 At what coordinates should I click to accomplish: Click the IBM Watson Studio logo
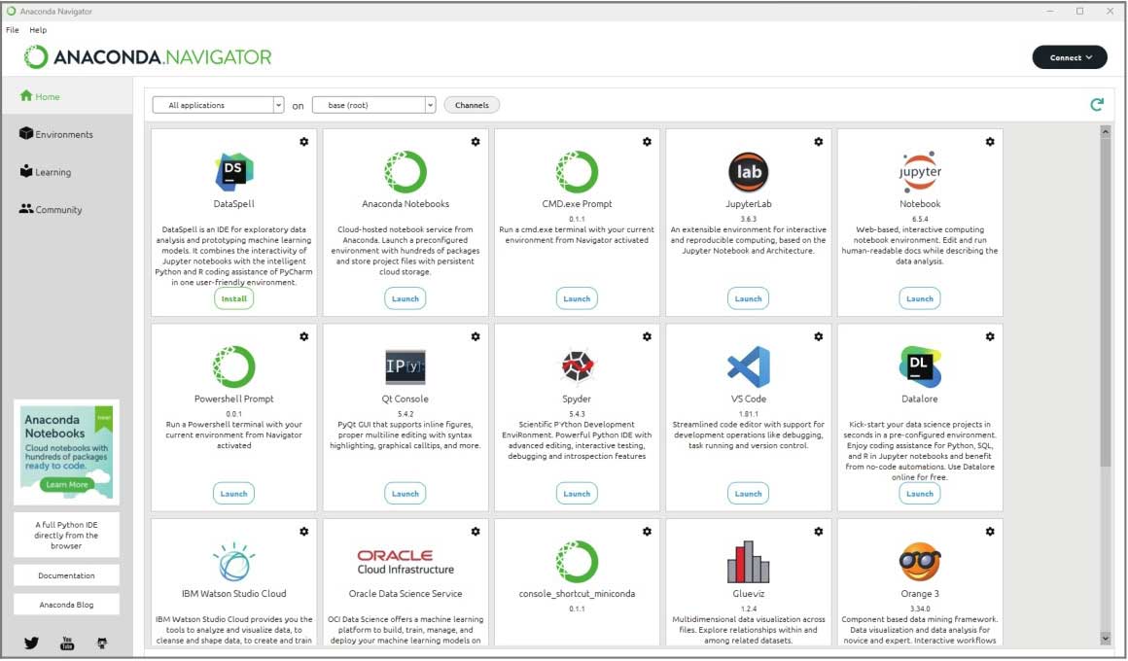pos(233,562)
